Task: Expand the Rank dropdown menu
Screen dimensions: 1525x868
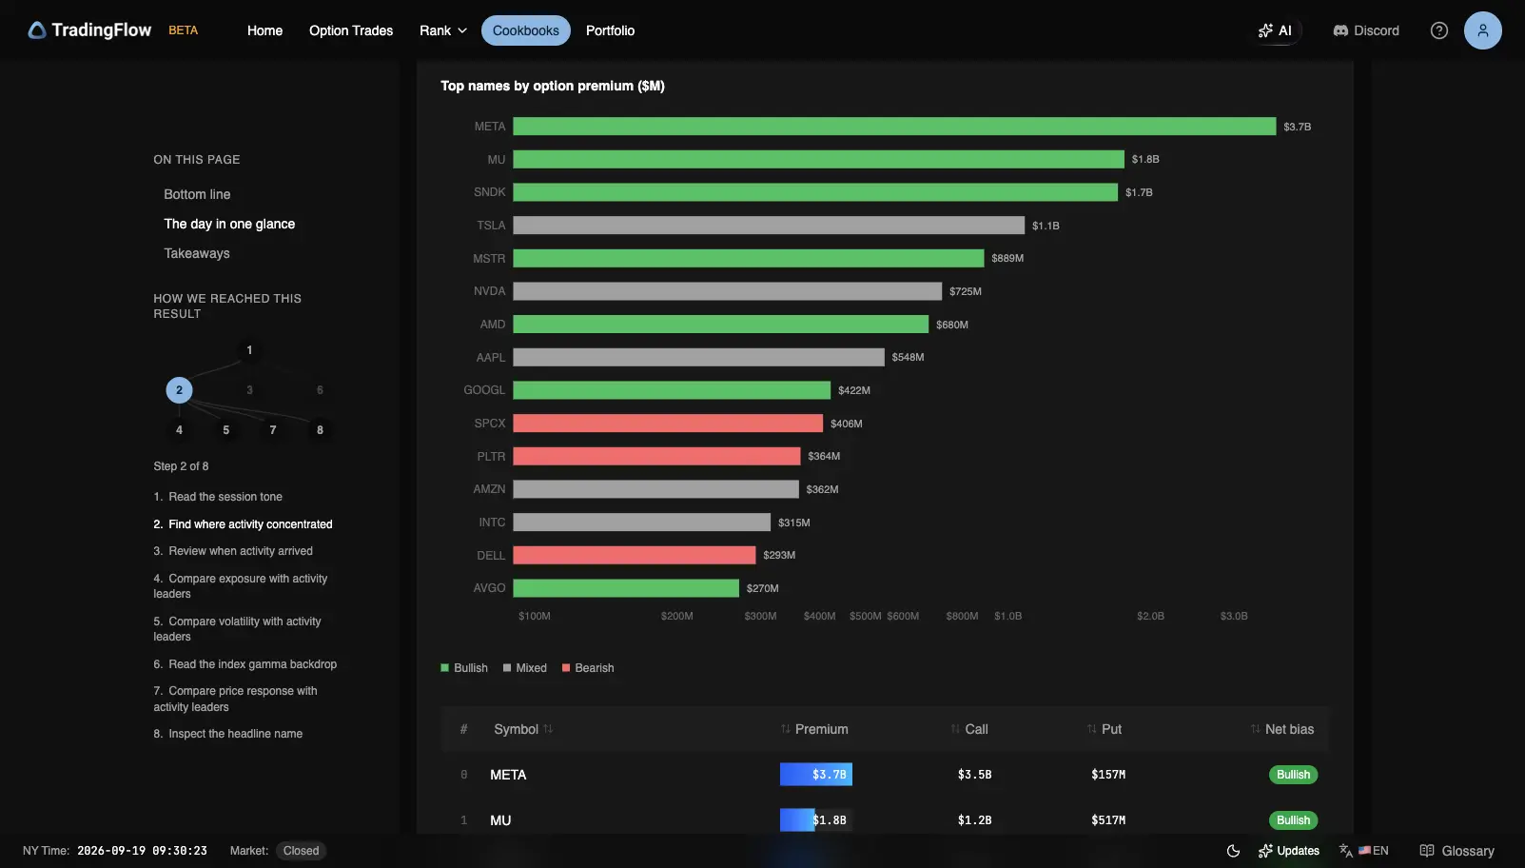Action: (443, 30)
